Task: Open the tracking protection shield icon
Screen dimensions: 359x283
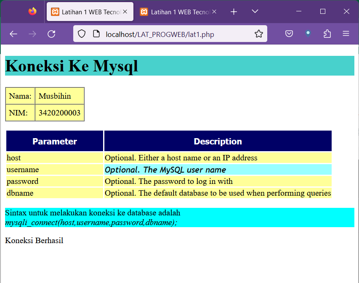Action: tap(82, 34)
